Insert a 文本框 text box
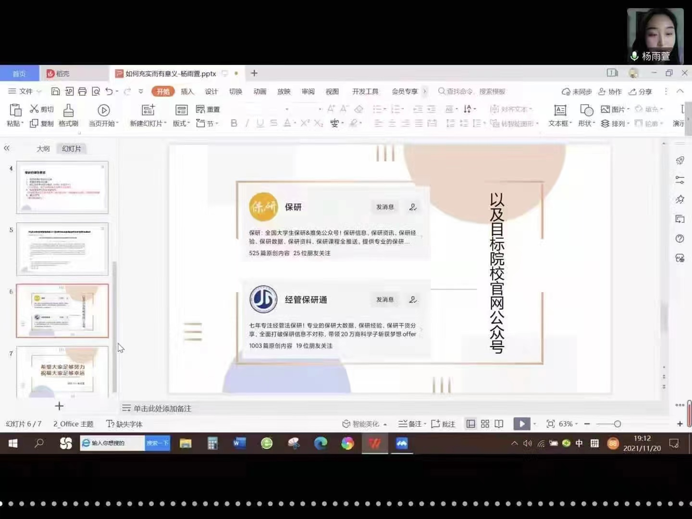692x519 pixels. [x=559, y=115]
